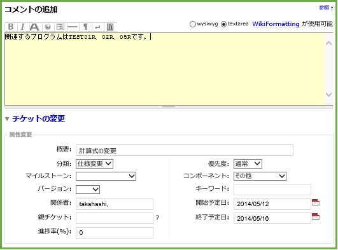Click the 概要 field containing 計算式の変更
Viewport: 338px width, 250px height.
(x=185, y=150)
